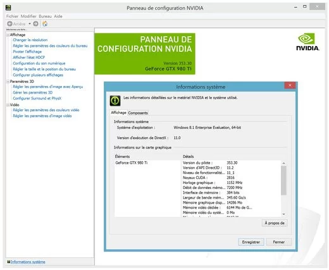Click the Fermer button
This screenshot has height=270, width=329.
click(279, 242)
